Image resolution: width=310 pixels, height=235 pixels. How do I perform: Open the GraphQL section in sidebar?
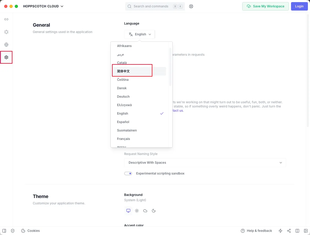coord(6,32)
